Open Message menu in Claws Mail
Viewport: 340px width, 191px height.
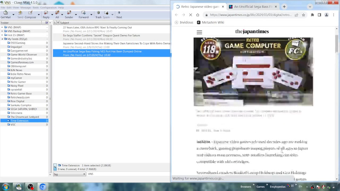[x=25, y=7]
